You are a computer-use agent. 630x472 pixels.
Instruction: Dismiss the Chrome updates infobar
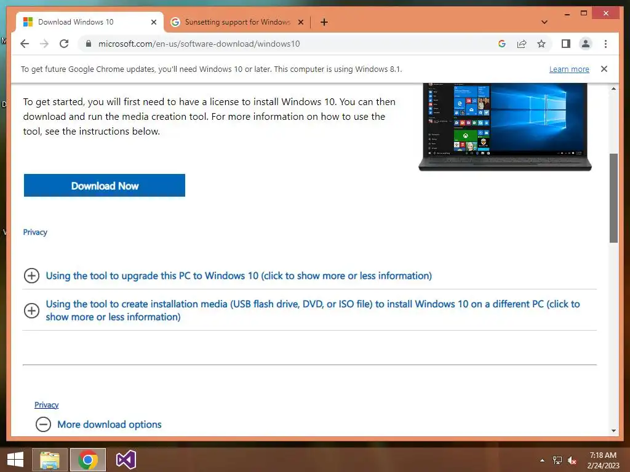(x=604, y=69)
